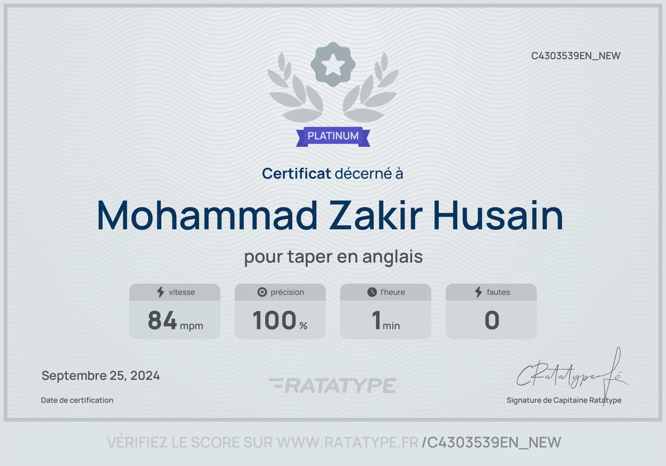Click the target icon beside précision
The height and width of the screenshot is (466, 666).
coord(262,292)
